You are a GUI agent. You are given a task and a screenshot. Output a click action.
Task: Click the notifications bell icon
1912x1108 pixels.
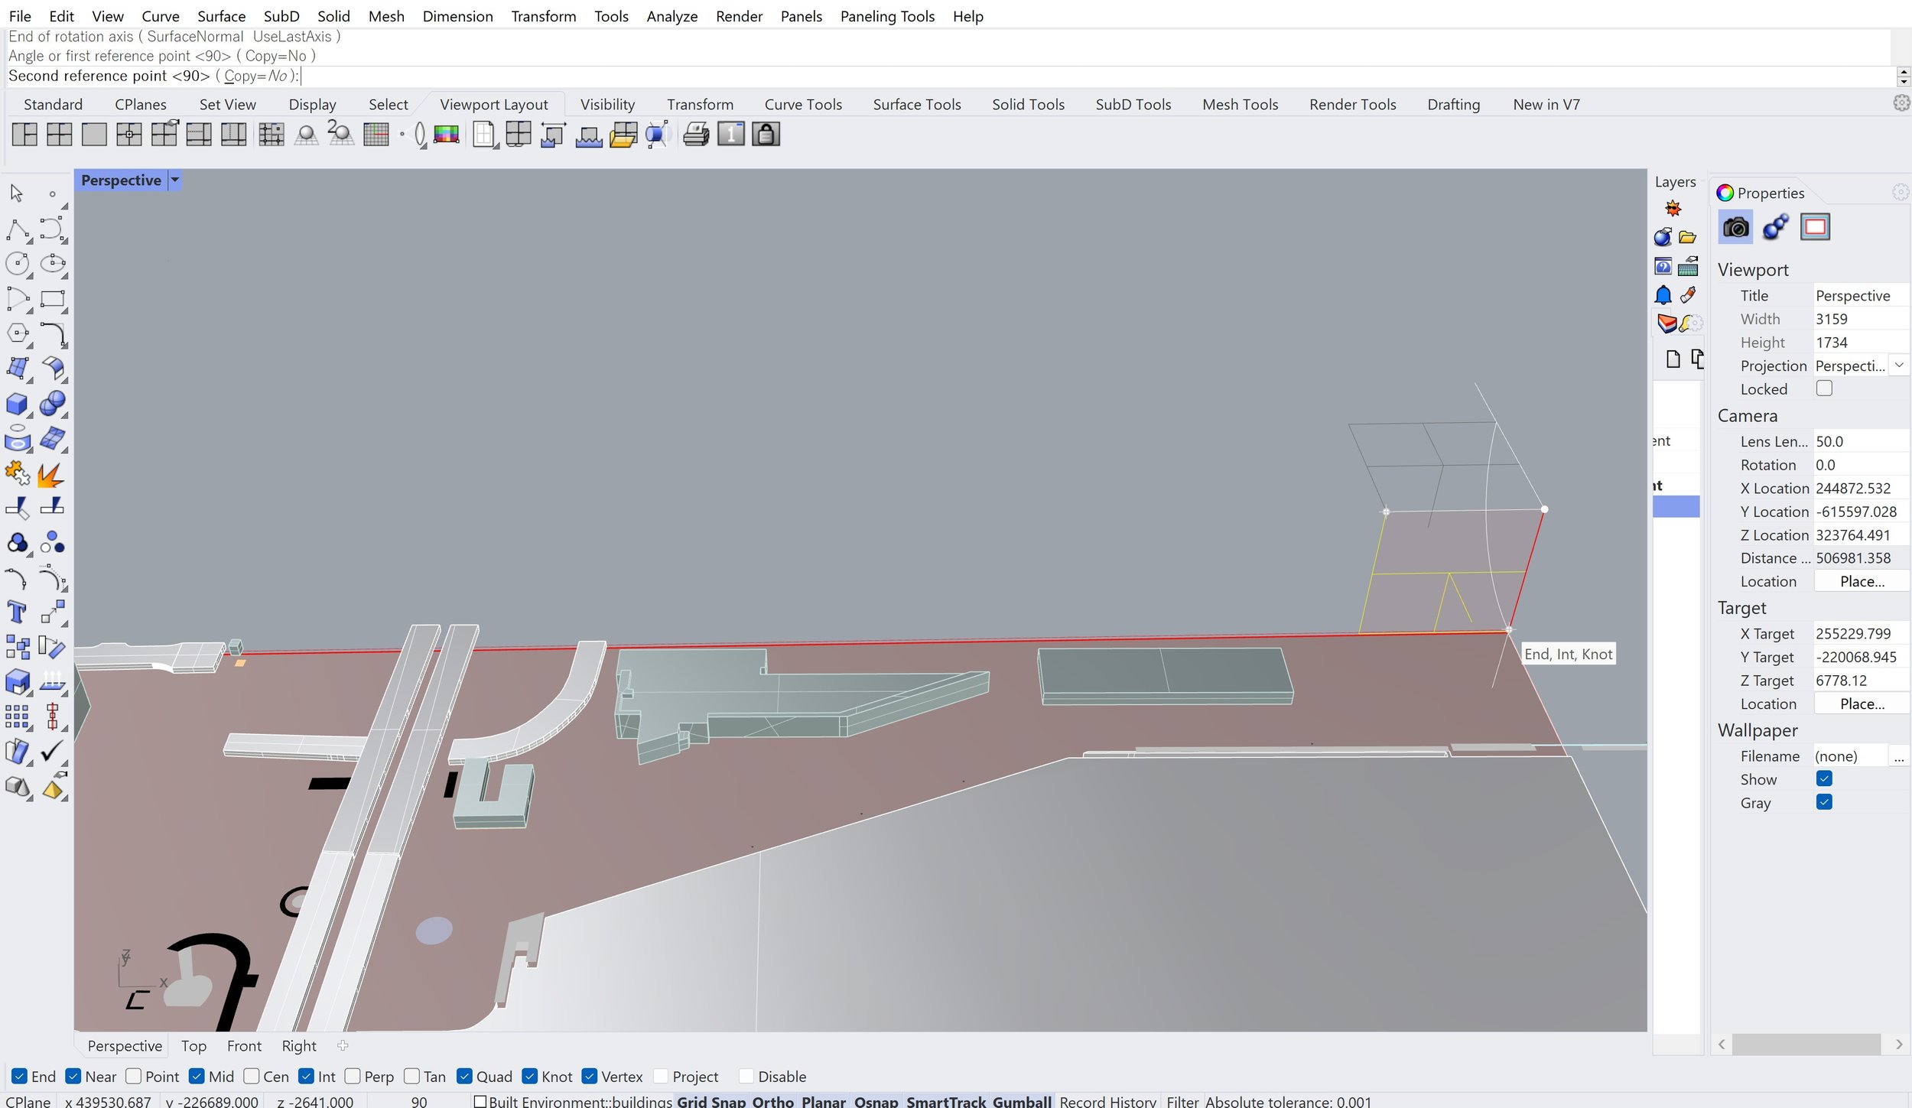tap(1663, 295)
